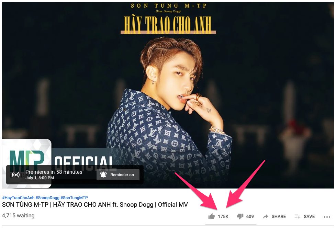Open the three-dot more actions menu
336x228 pixels.
(x=327, y=217)
